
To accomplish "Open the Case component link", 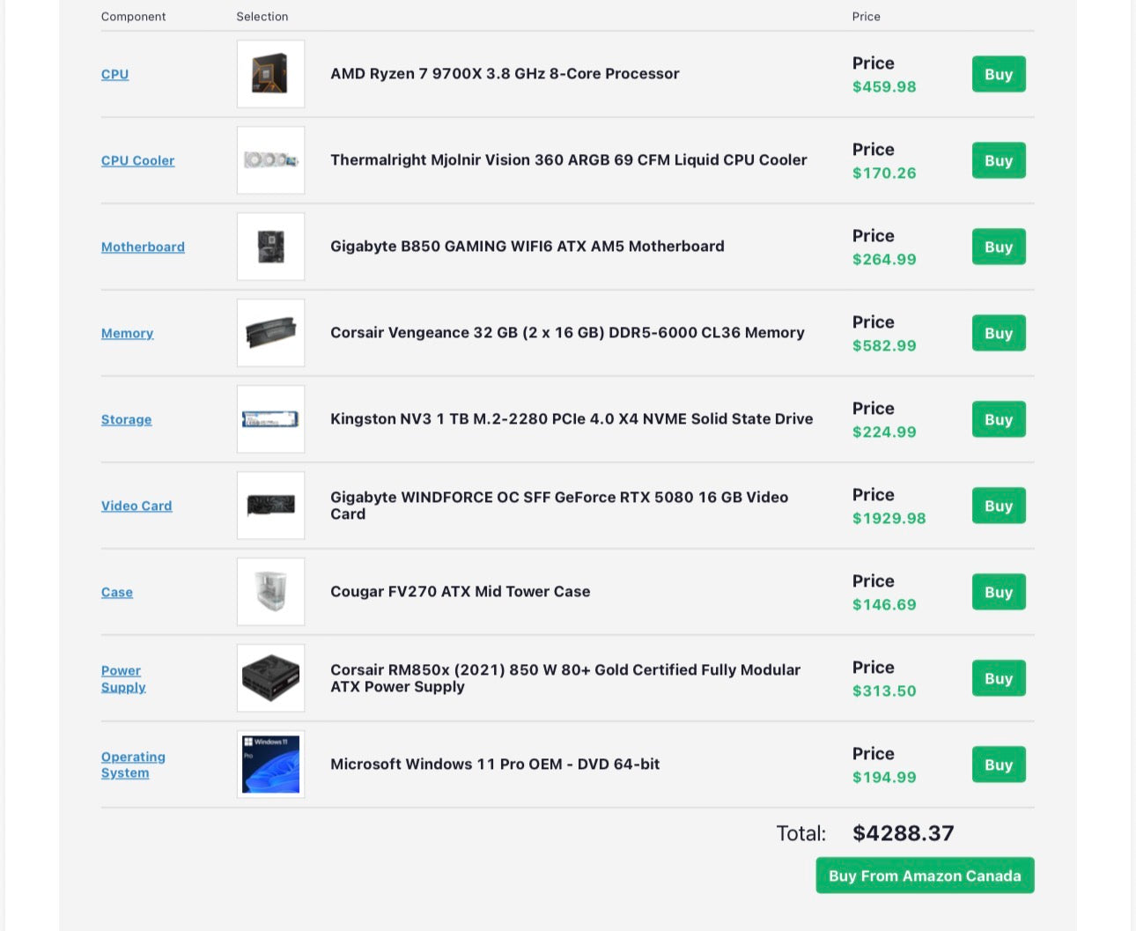I will point(116,592).
